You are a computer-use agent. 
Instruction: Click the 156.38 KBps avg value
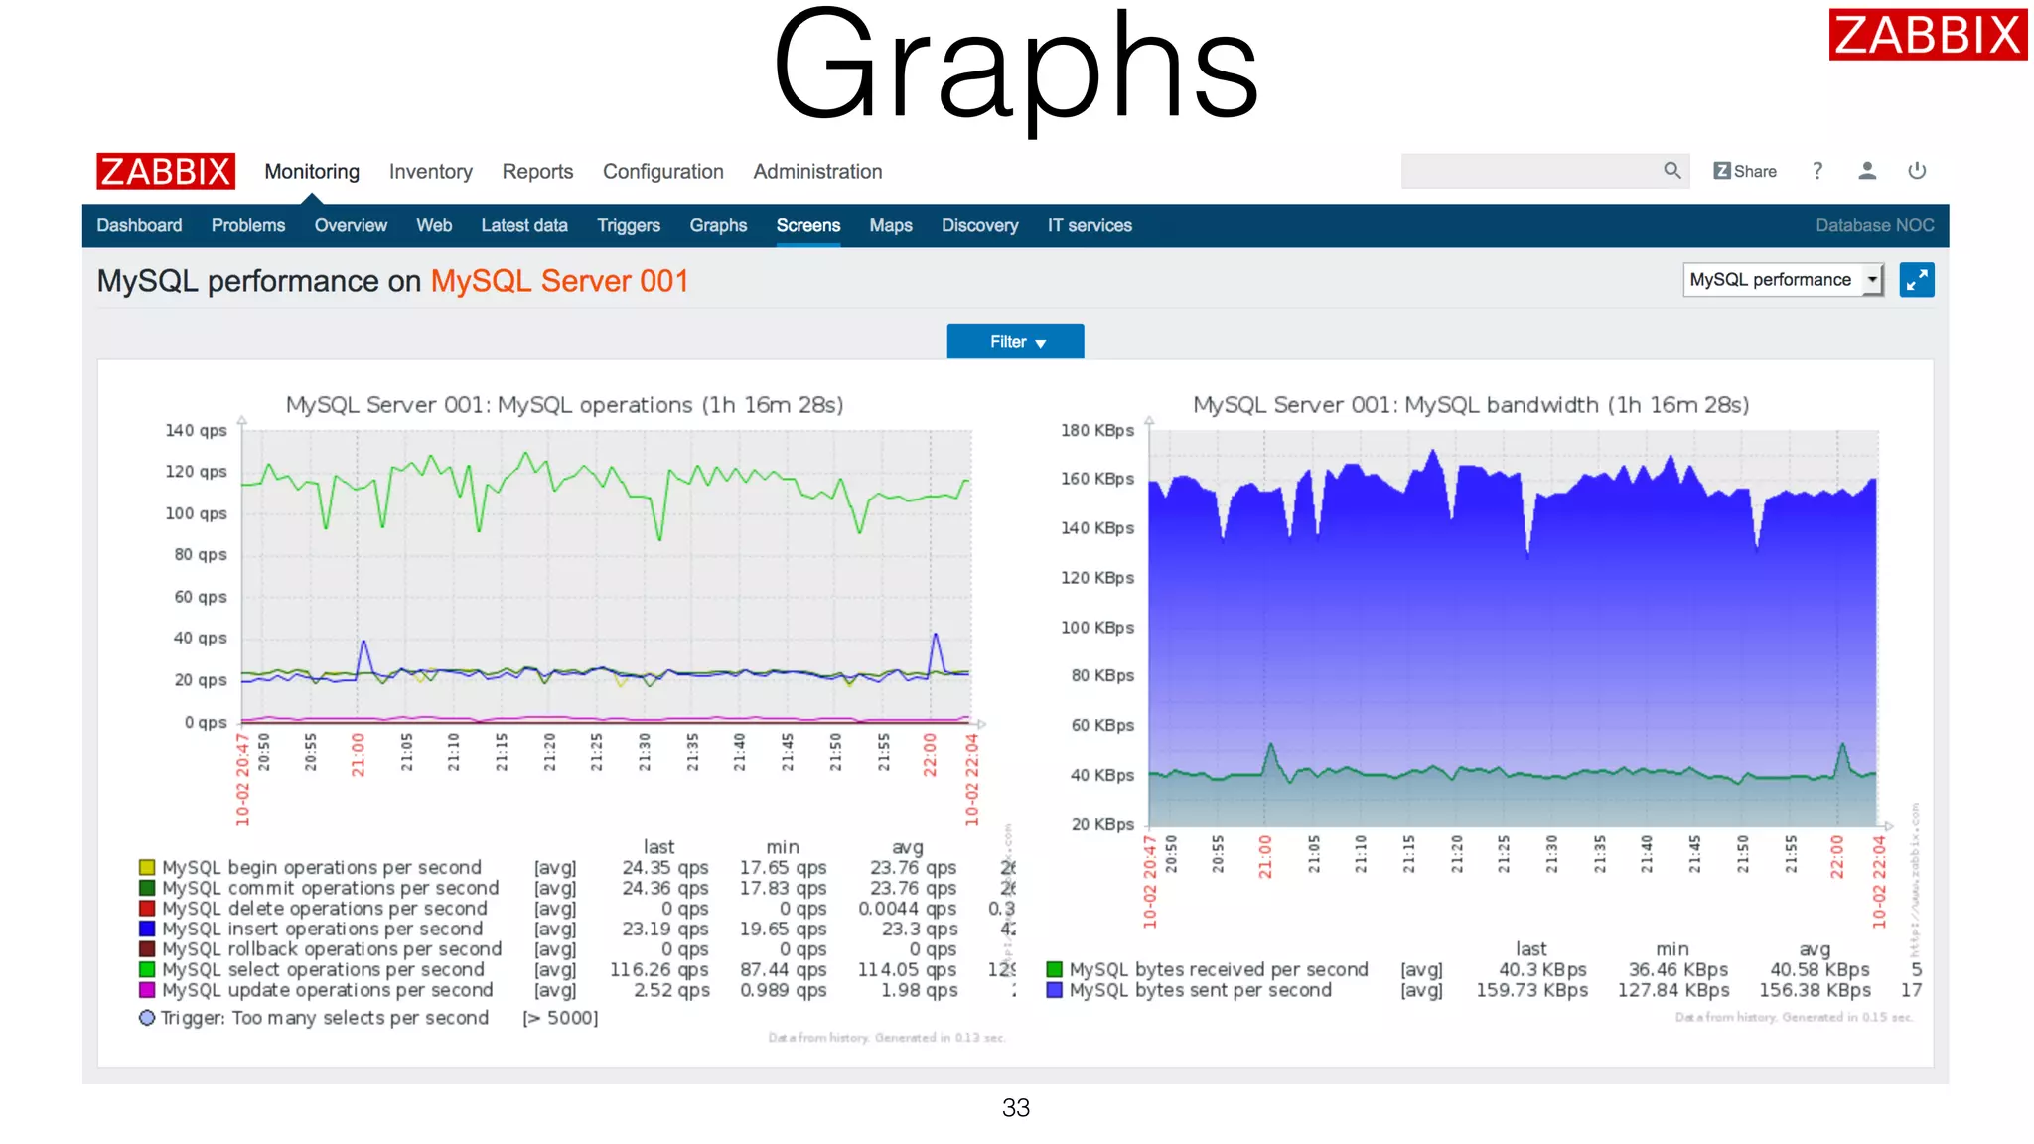click(x=1816, y=990)
